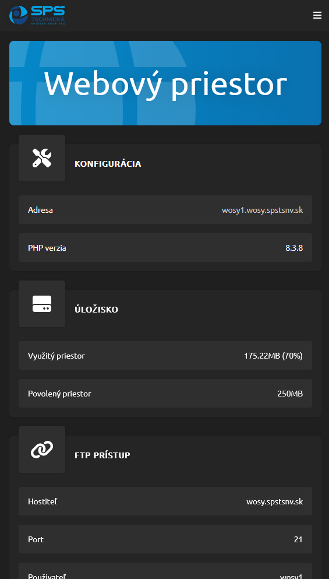Click the SPS Technická logo
The width and height of the screenshot is (329, 579).
pos(37,15)
